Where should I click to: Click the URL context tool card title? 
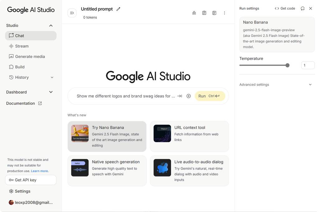point(190,128)
